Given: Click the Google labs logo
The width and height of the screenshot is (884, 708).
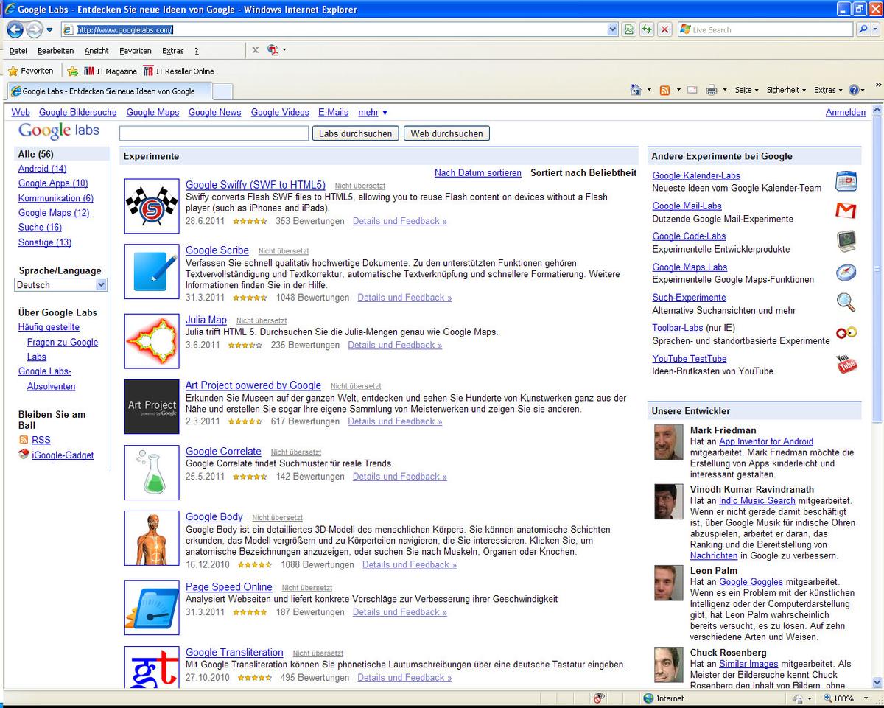Looking at the screenshot, I should tap(59, 130).
